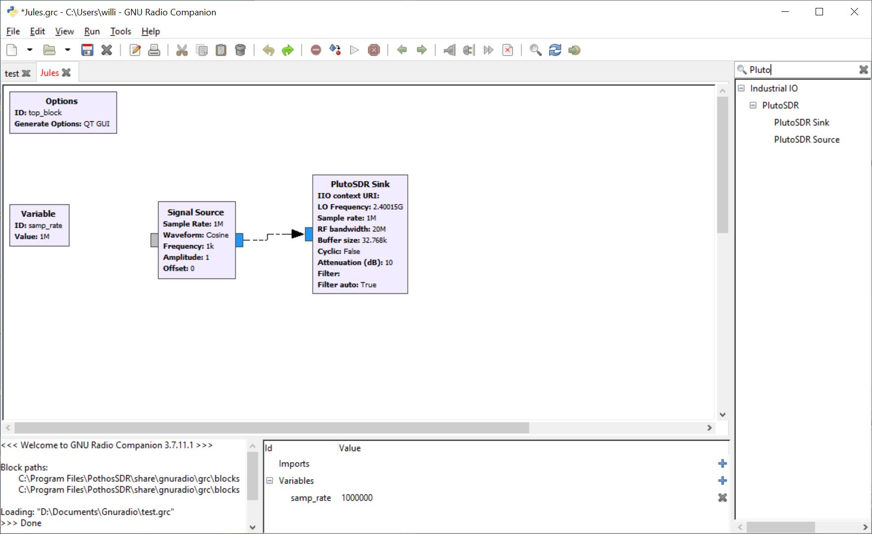Switch to the Jules tab
The height and width of the screenshot is (534, 872).
click(x=49, y=73)
